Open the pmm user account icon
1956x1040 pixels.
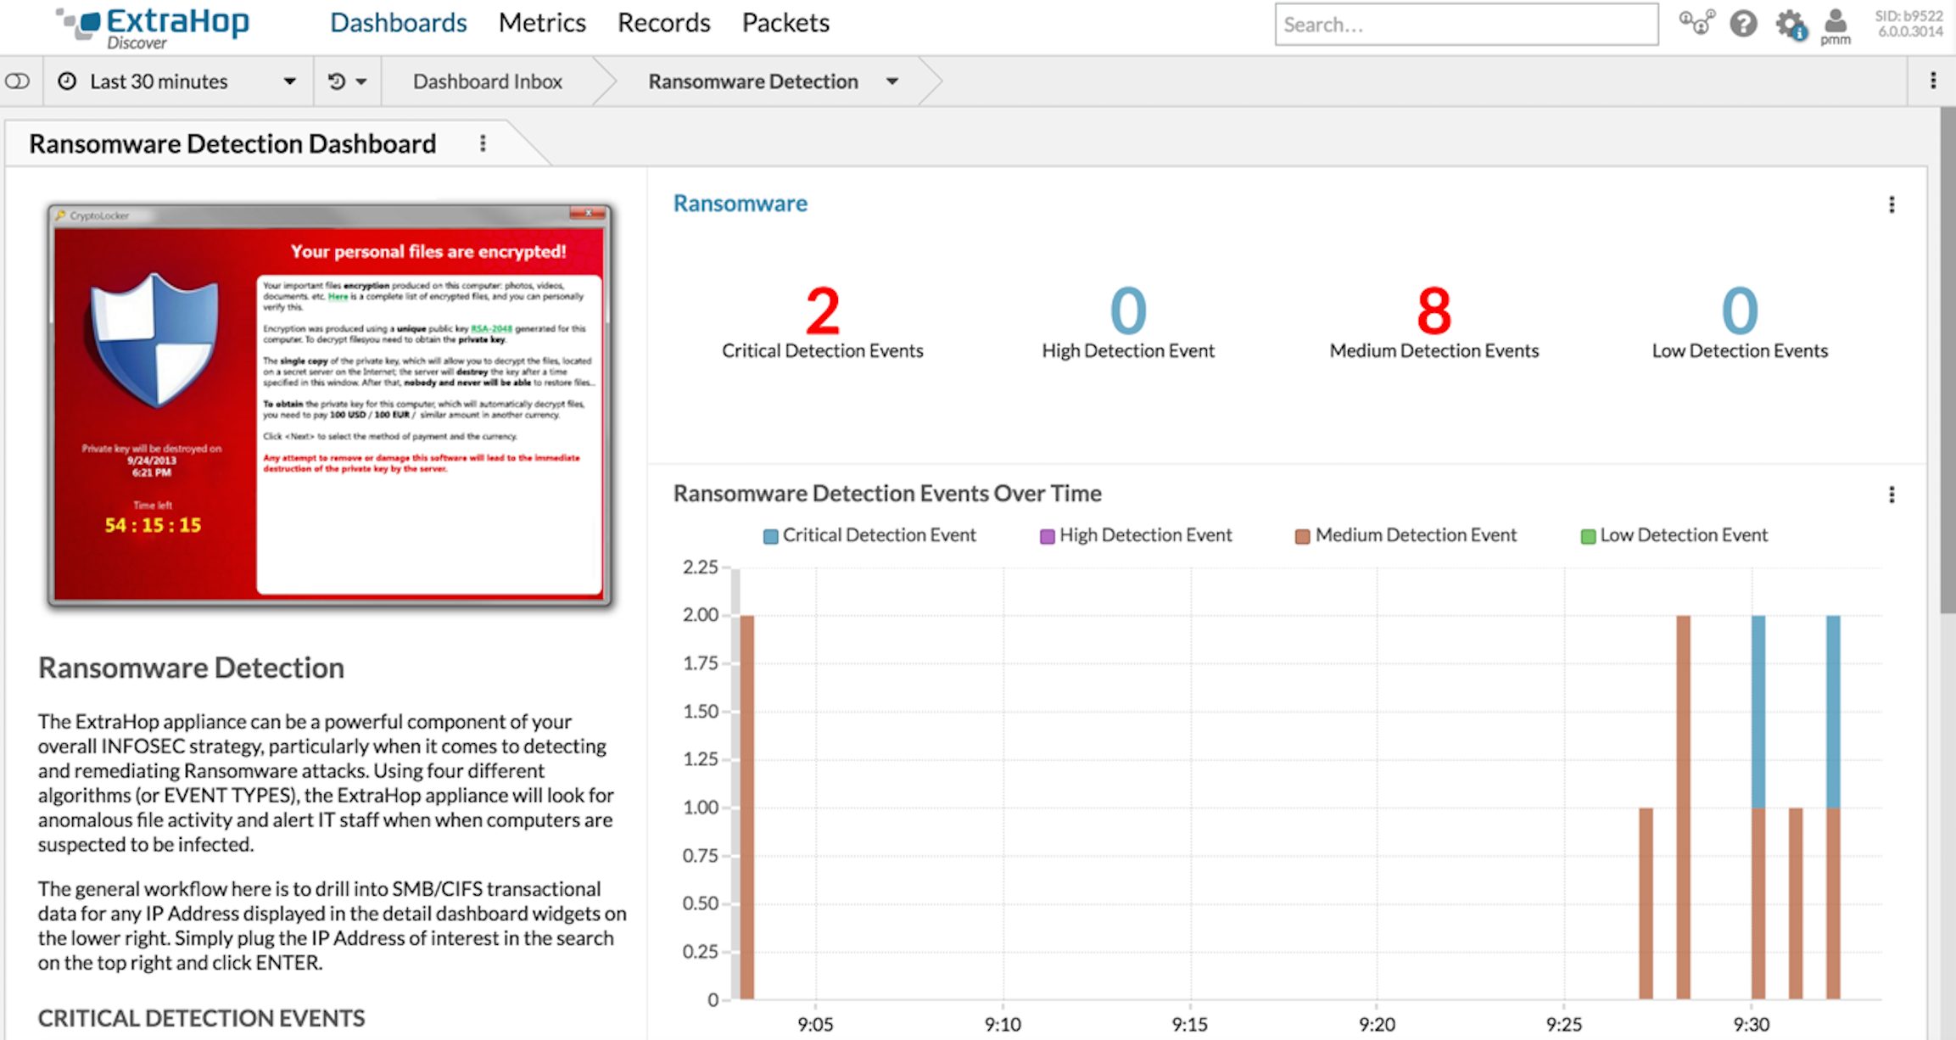click(x=1836, y=26)
